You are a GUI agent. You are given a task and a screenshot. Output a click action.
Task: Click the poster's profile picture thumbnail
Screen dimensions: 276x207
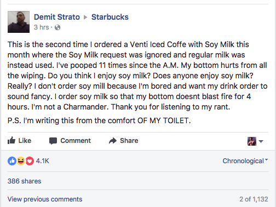point(19,22)
